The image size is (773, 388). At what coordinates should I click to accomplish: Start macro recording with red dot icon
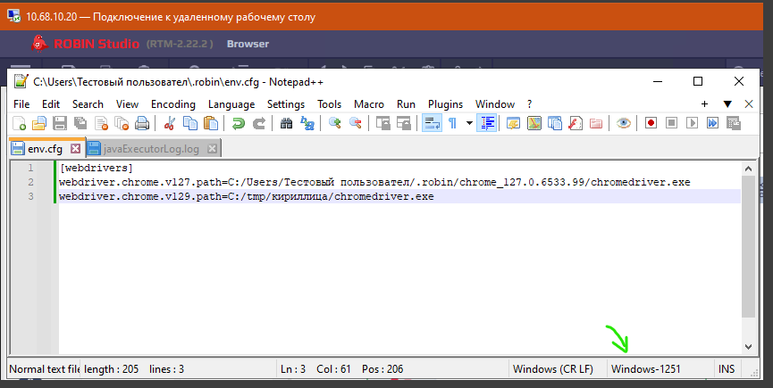tap(651, 123)
